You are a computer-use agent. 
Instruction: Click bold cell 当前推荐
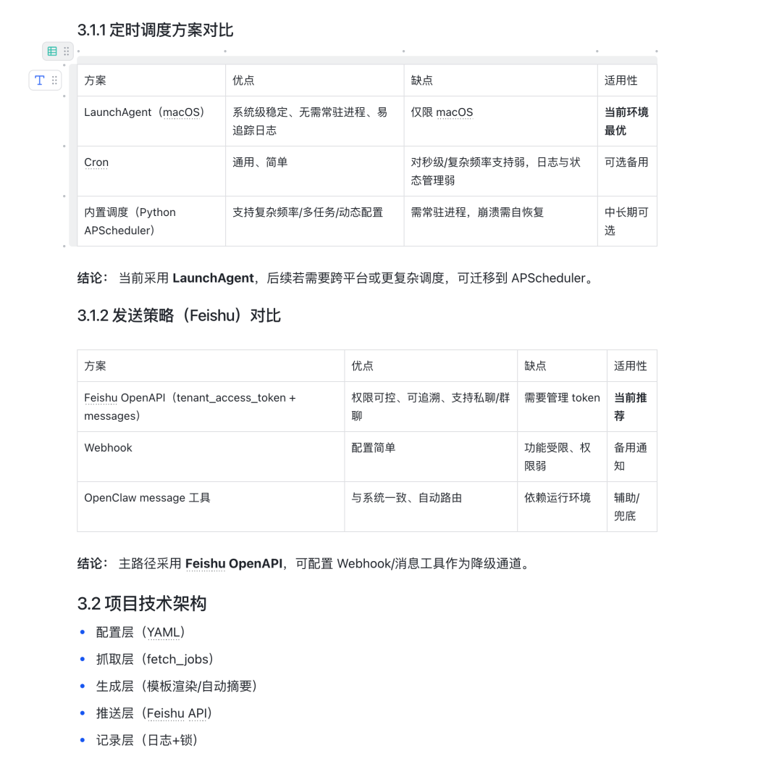pos(632,407)
